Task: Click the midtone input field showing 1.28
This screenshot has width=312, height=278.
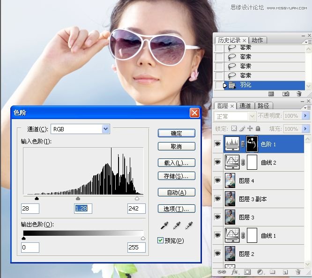Action: click(x=83, y=208)
